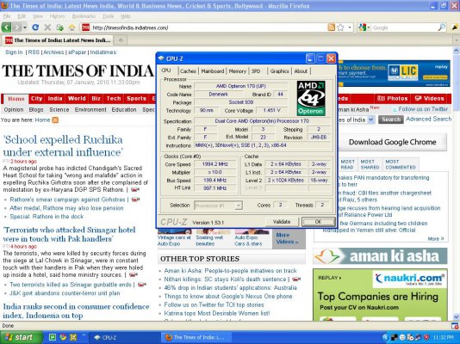
Task: Click the aman ki asha banner logo
Action: click(380, 256)
